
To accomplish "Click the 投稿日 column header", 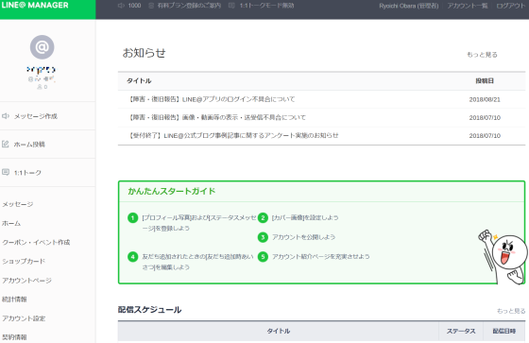I will pyautogui.click(x=485, y=80).
